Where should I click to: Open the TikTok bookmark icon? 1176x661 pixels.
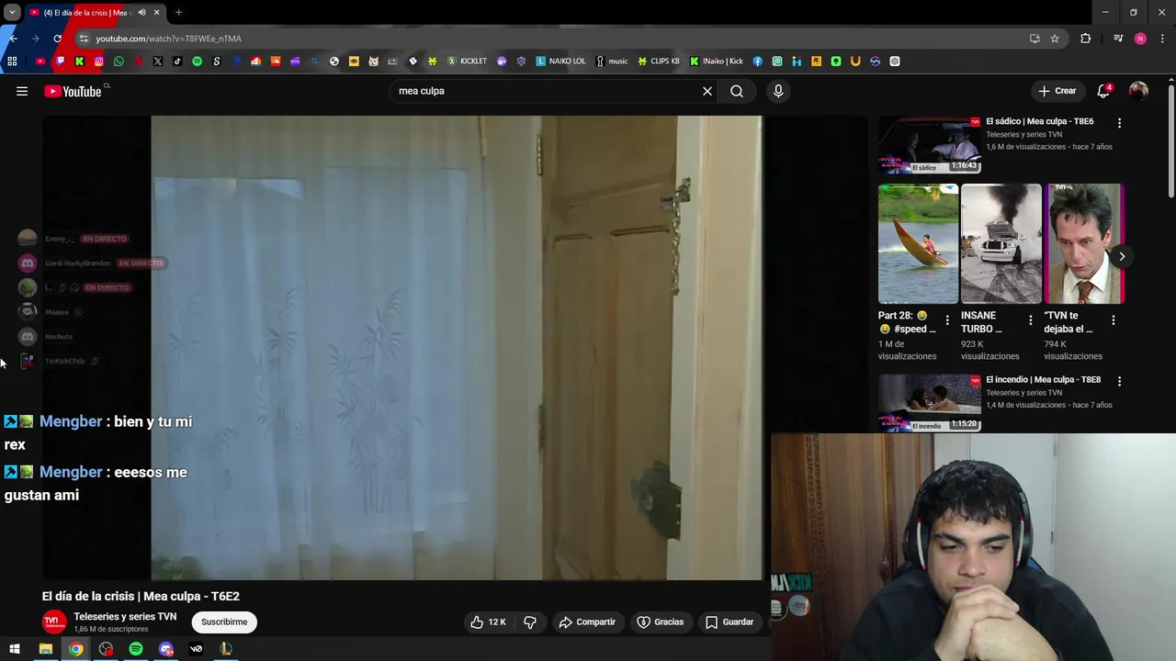(x=177, y=62)
